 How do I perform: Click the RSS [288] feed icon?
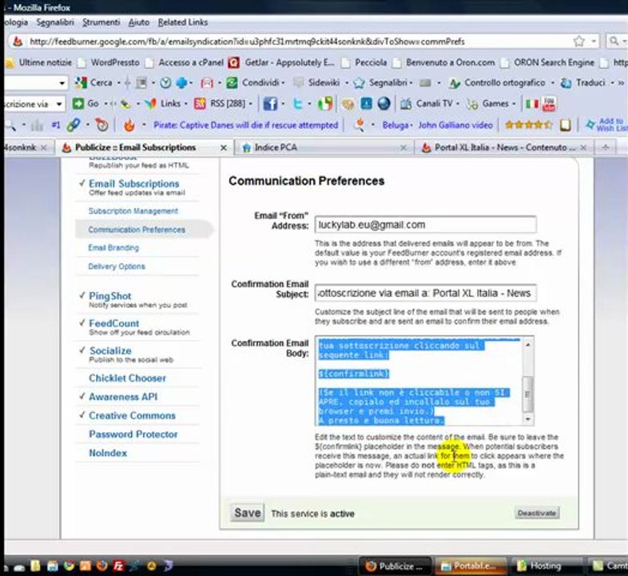[200, 104]
